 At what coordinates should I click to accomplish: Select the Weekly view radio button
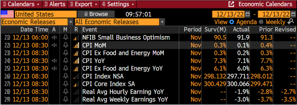point(261,22)
